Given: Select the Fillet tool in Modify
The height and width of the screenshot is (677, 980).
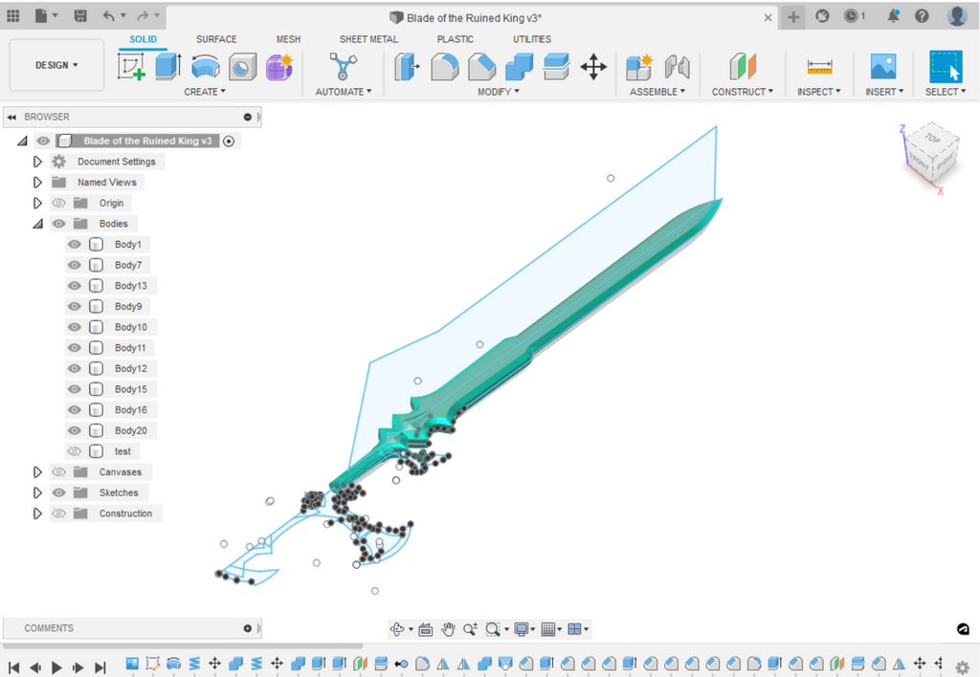Looking at the screenshot, I should (445, 66).
